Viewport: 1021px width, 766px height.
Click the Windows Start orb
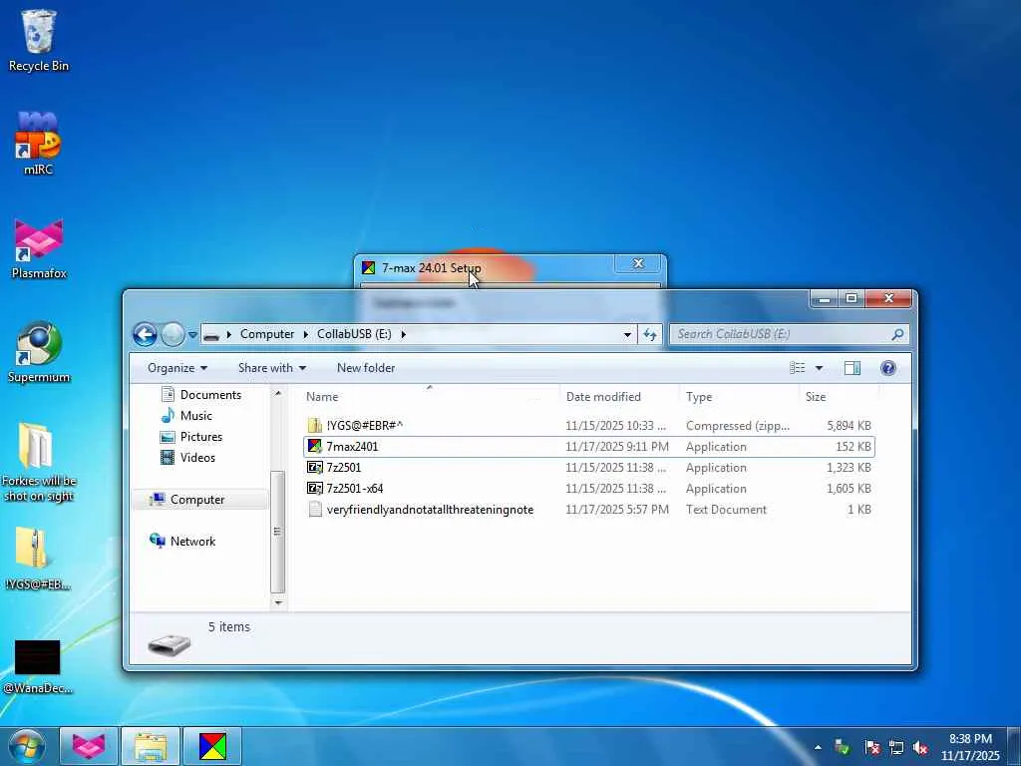point(27,746)
